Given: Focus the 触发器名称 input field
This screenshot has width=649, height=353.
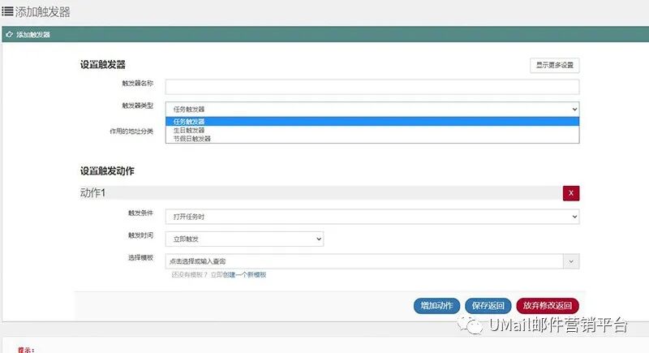Looking at the screenshot, I should point(372,87).
